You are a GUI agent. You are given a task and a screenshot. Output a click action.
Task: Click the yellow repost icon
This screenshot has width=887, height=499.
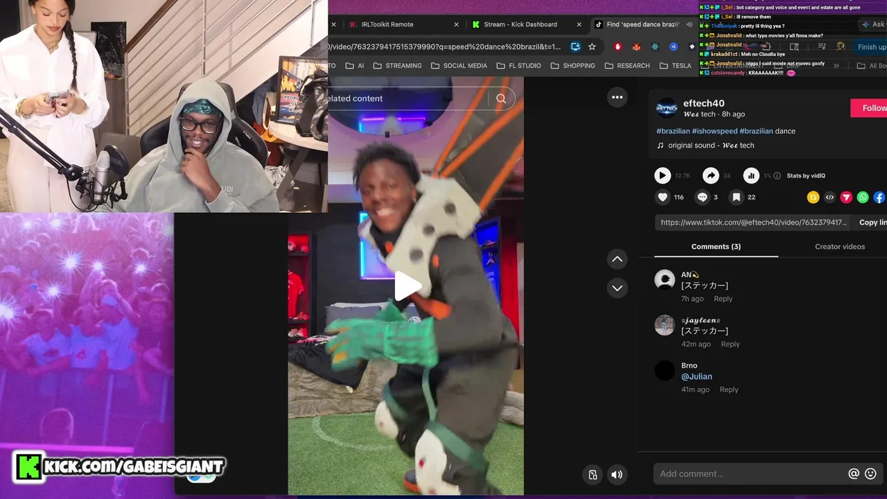coord(813,198)
